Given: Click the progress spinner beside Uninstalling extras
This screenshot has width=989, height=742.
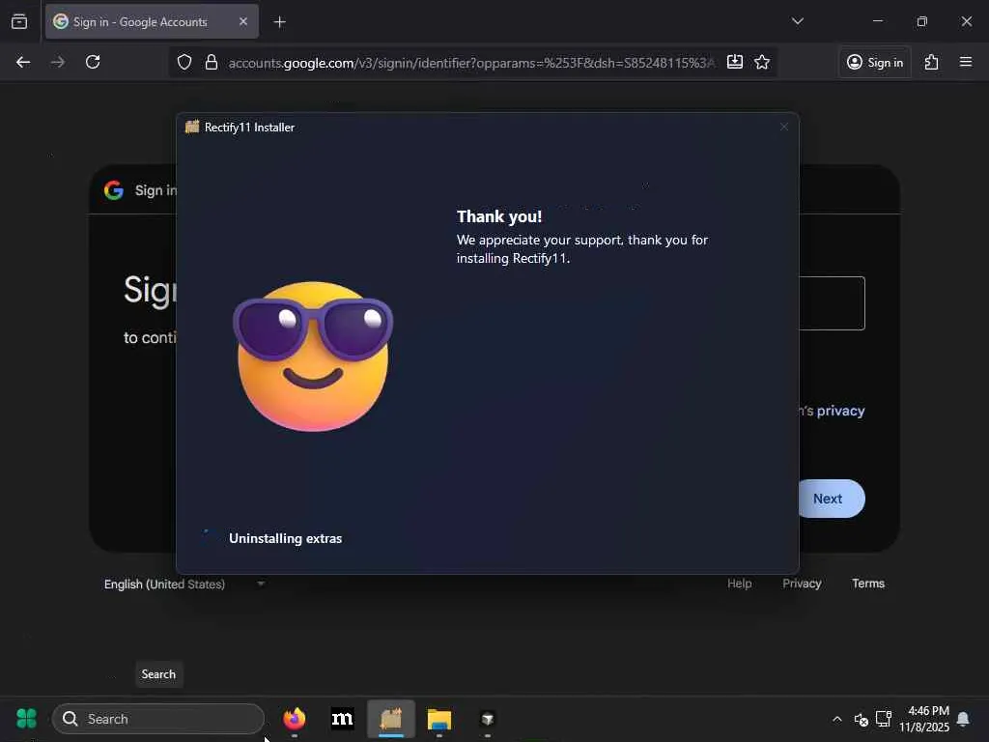Looking at the screenshot, I should 208,537.
